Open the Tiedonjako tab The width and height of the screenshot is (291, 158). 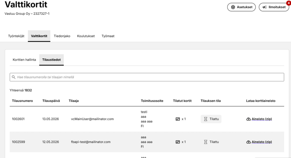point(62,36)
